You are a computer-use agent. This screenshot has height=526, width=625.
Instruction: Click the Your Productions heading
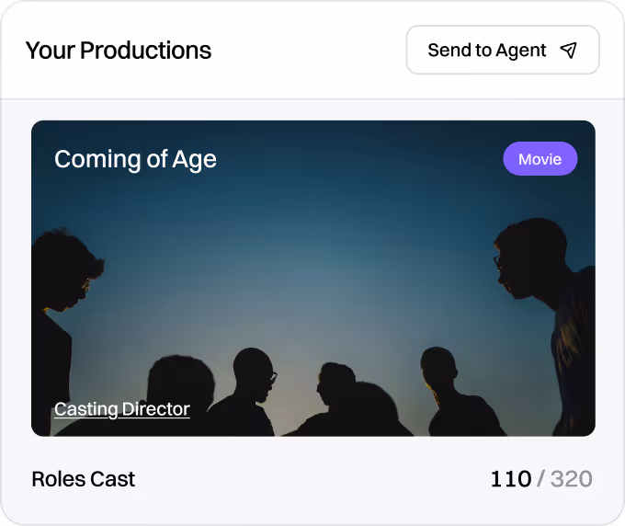pyautogui.click(x=119, y=51)
